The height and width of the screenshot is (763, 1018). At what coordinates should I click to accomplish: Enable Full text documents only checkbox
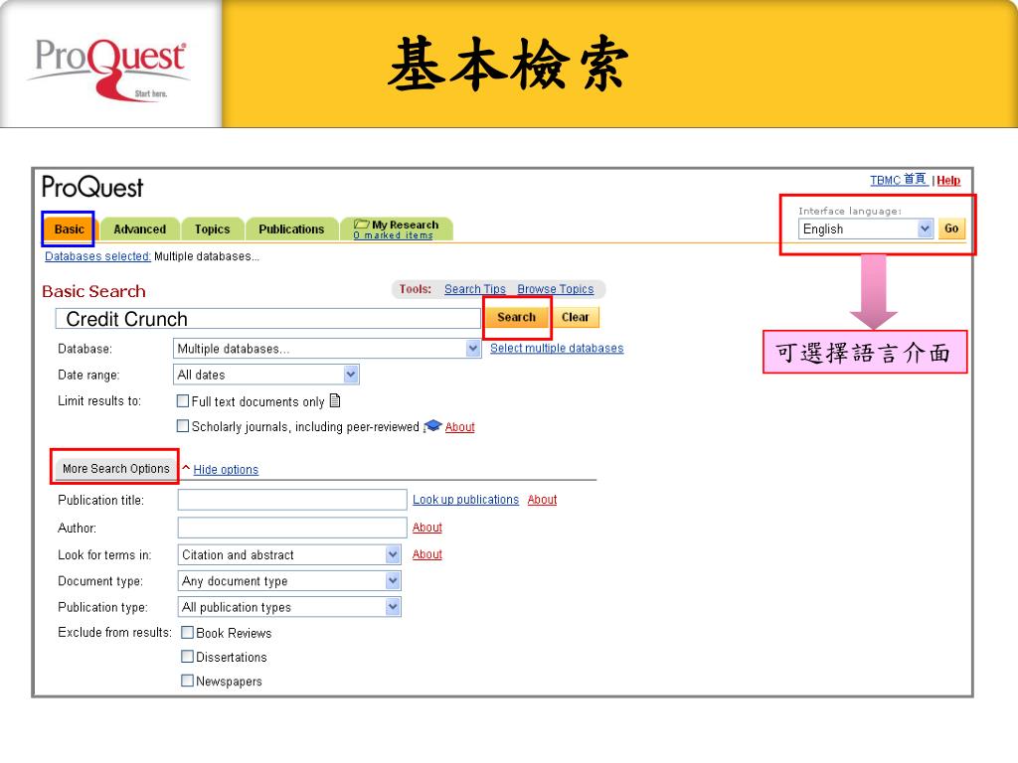click(183, 401)
